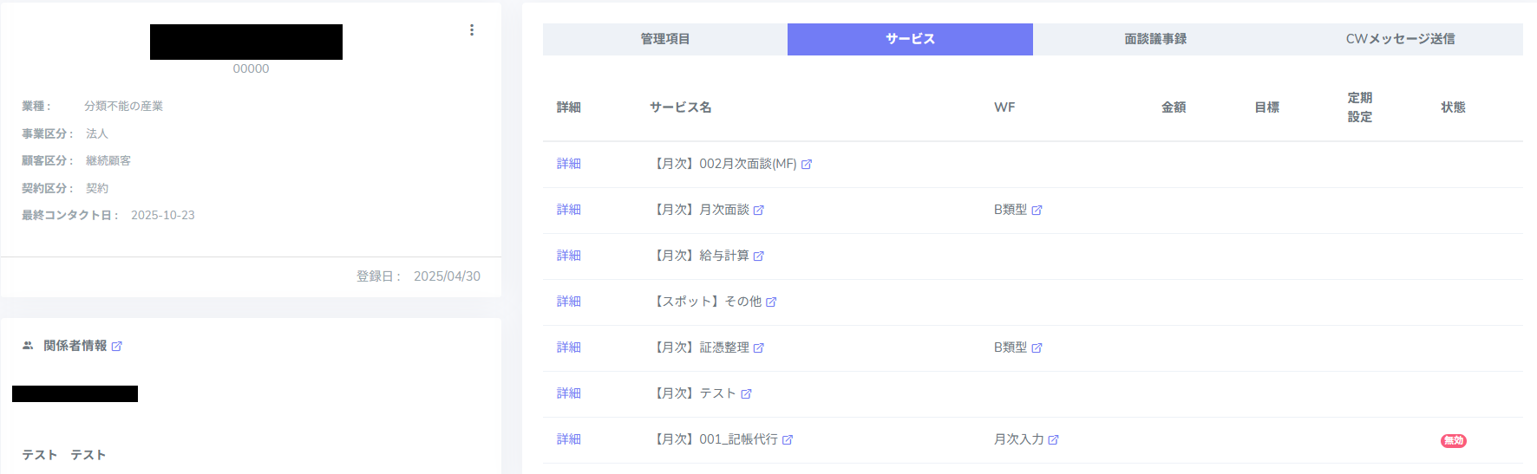The image size is (1537, 474).
Task: Switch to the 管理項目 tab
Action: coord(665,39)
